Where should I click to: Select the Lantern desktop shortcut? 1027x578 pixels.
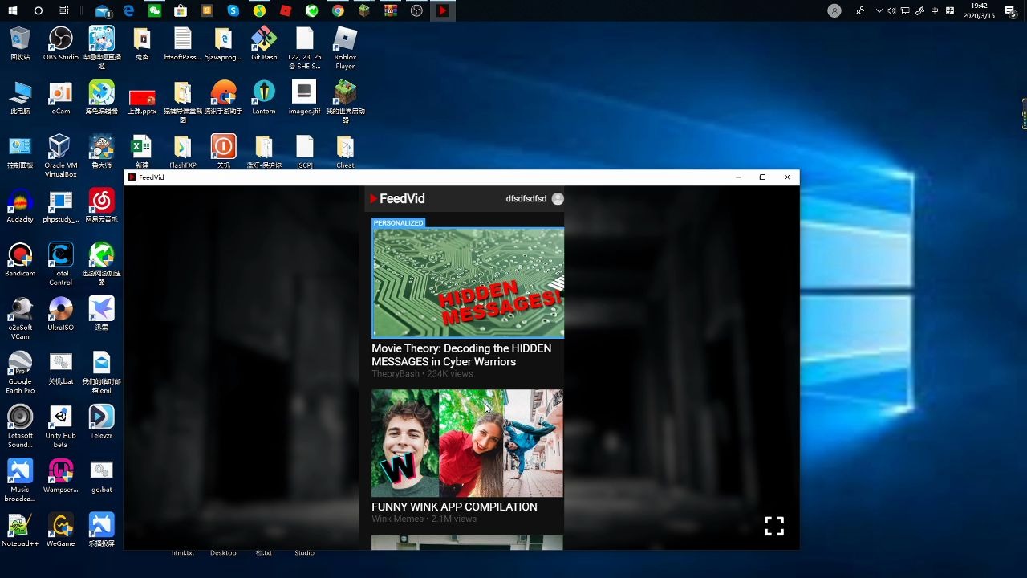(x=264, y=98)
